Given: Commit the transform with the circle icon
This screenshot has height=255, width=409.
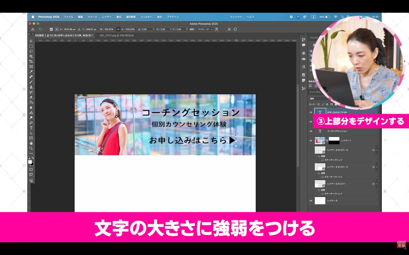Looking at the screenshot, I should [235, 29].
